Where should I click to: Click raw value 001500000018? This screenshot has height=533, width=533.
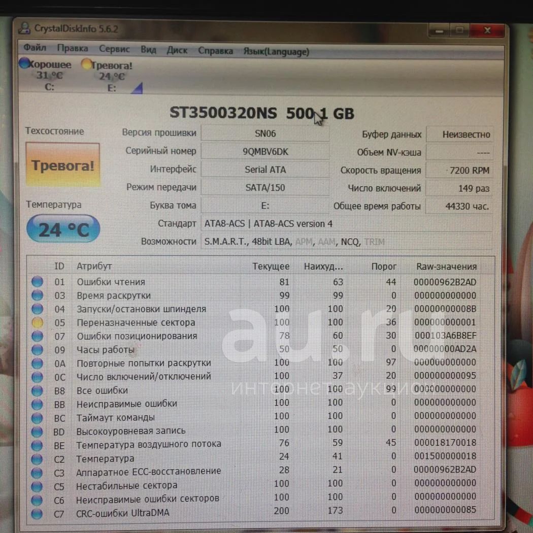(x=445, y=456)
